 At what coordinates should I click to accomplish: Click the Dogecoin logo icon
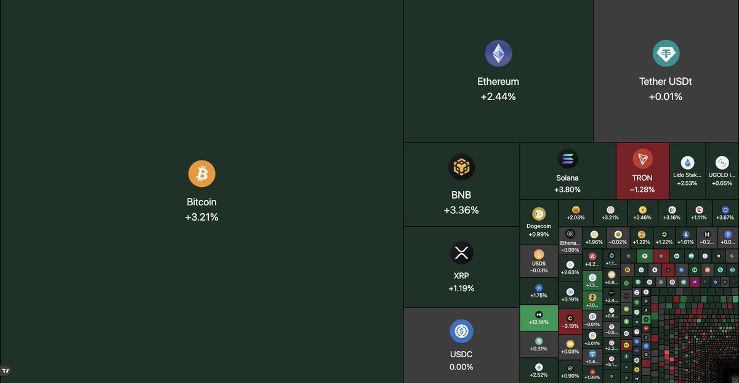(538, 213)
